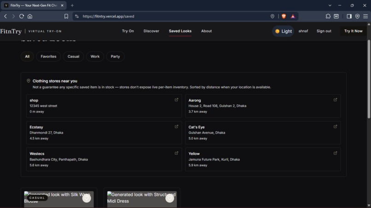This screenshot has height=208, width=371.
Task: Click the FitnTry logo
Action: pos(11,31)
